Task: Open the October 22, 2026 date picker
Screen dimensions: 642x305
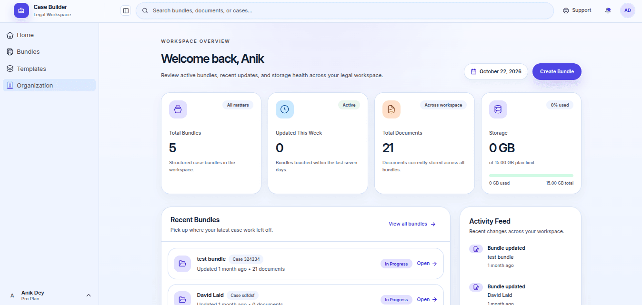Action: pos(496,71)
